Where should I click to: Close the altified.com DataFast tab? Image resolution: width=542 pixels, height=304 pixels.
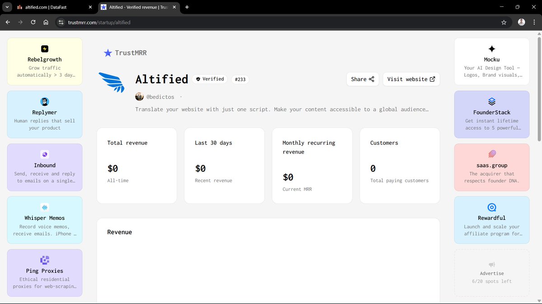90,7
